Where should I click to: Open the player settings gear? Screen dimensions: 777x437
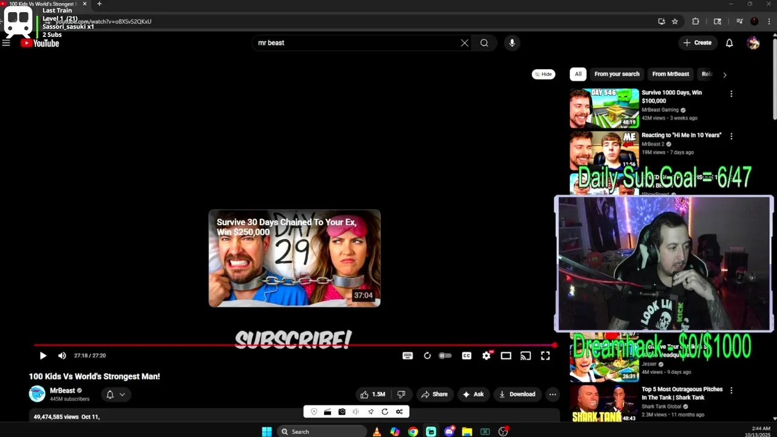tap(486, 356)
